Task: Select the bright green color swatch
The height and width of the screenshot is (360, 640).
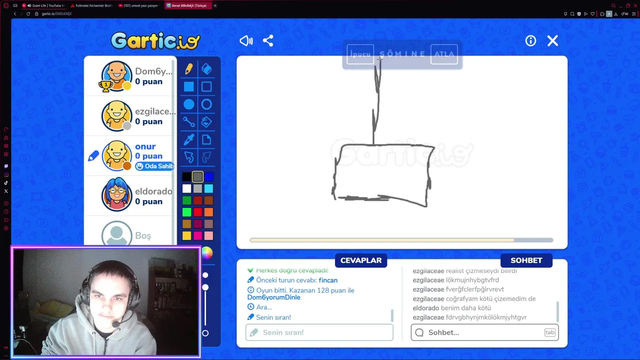Action: pyautogui.click(x=186, y=212)
